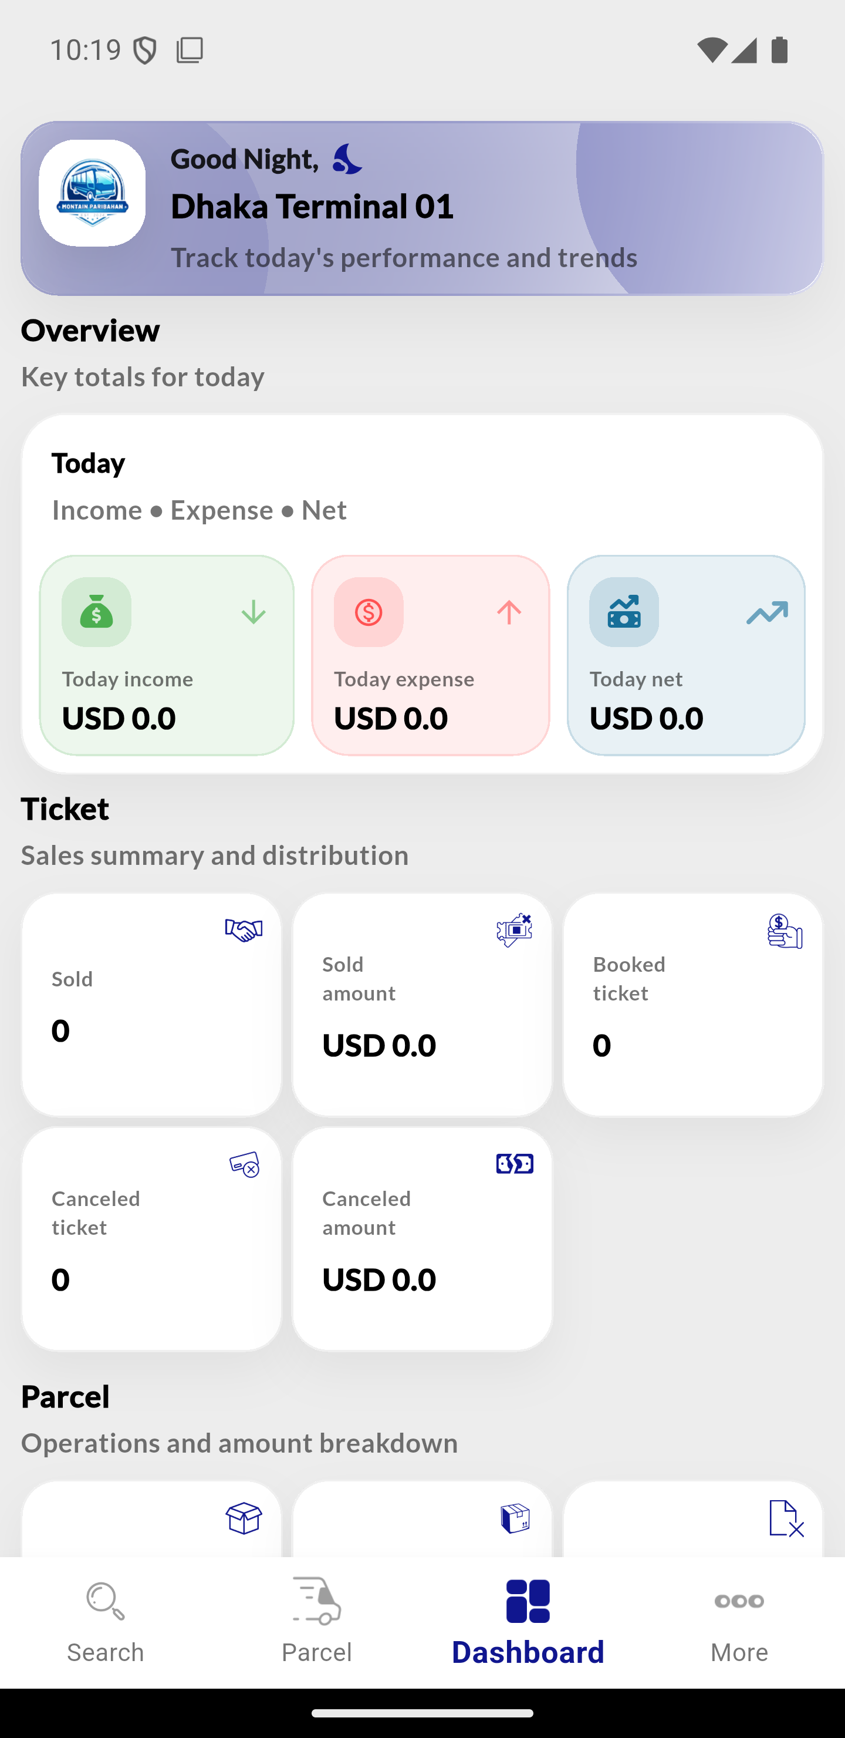Viewport: 845px width, 1738px height.
Task: Tap the document cancel icon in Parcel
Action: pos(786,1519)
